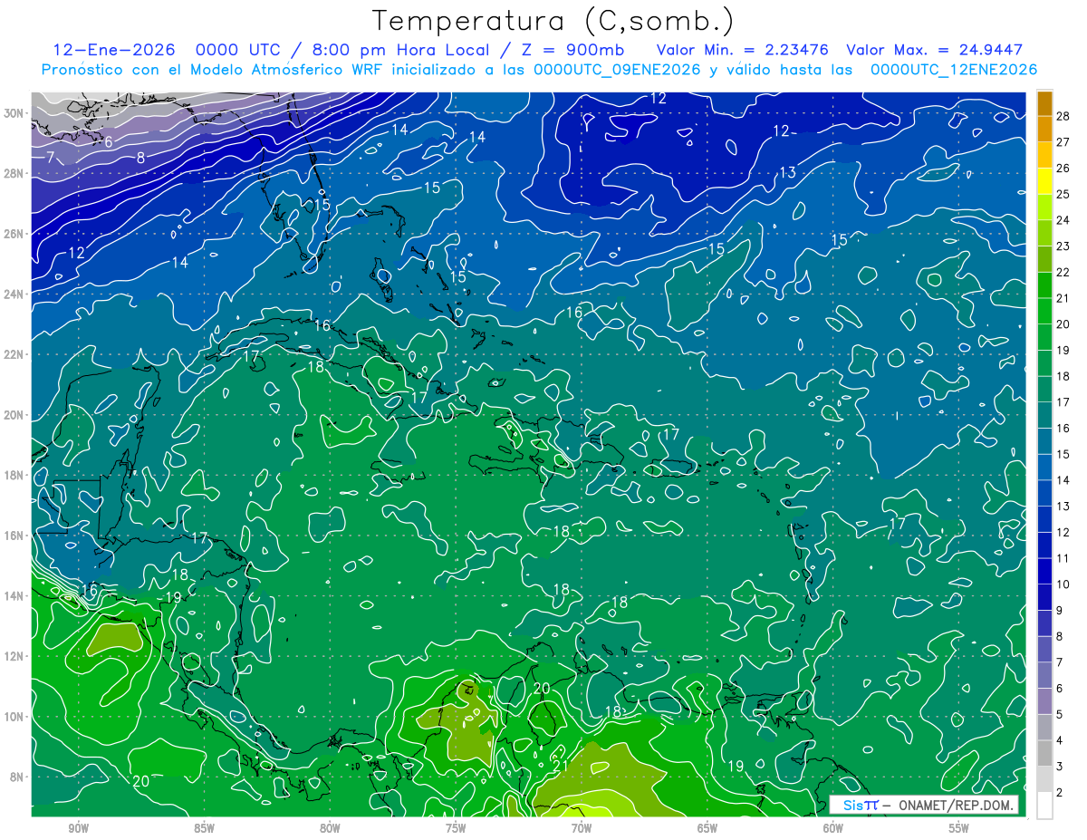The height and width of the screenshot is (840, 1087).
Task: Click the 85W longitude axis label
Action: (x=204, y=828)
